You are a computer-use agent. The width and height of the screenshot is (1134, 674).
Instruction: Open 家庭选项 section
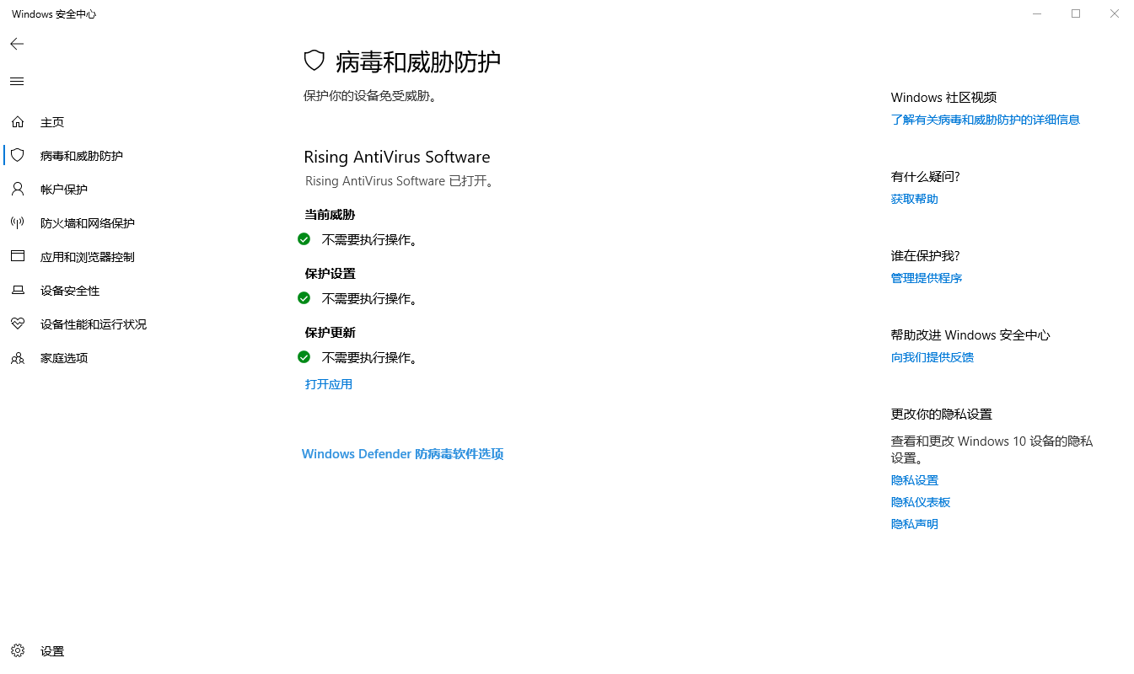tap(64, 358)
